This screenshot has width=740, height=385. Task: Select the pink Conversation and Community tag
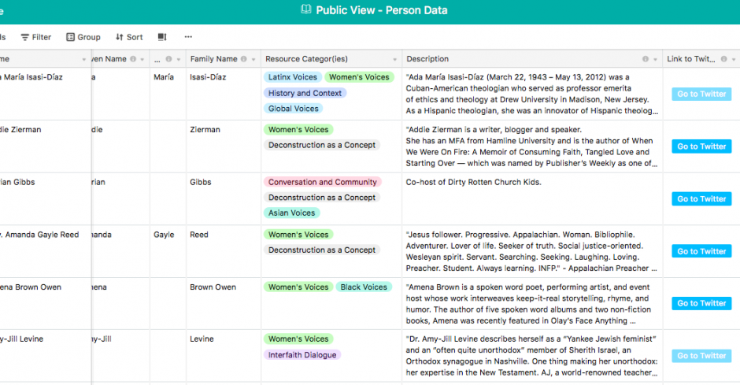tap(322, 182)
